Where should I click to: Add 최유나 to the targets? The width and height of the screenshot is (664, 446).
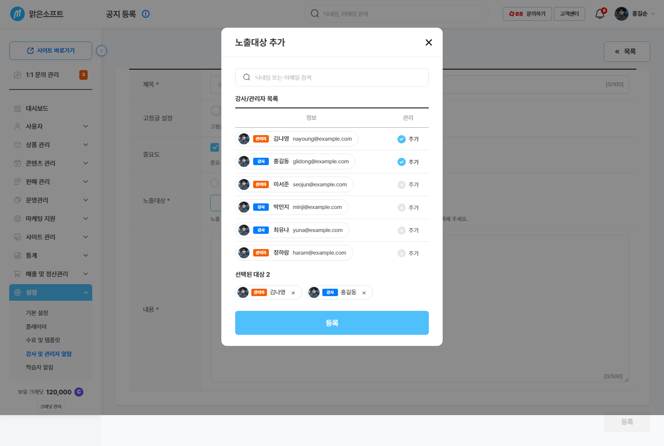tap(408, 231)
